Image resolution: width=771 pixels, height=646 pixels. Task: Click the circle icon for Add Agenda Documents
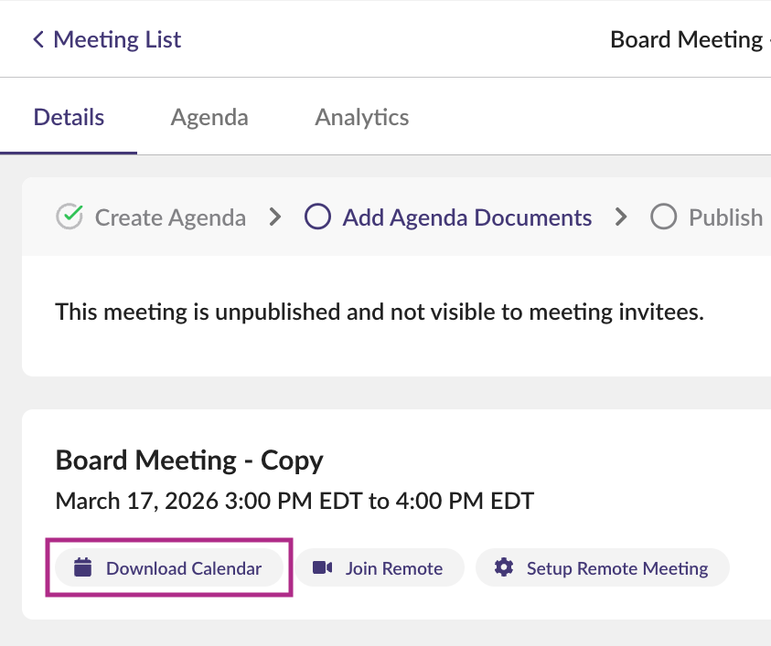(x=317, y=217)
